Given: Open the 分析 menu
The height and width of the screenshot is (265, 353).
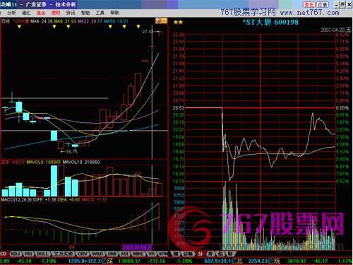Looking at the screenshot, I should (x=11, y=13).
